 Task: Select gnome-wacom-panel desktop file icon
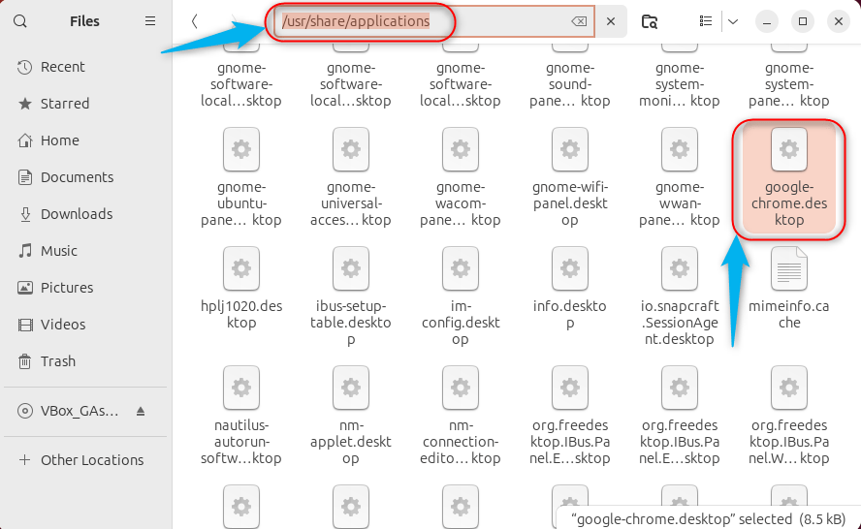pos(461,149)
